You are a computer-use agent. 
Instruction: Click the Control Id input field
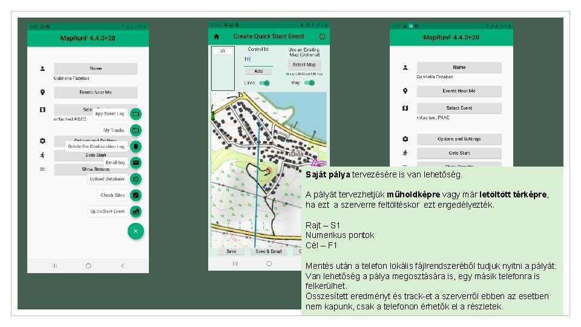(x=258, y=59)
